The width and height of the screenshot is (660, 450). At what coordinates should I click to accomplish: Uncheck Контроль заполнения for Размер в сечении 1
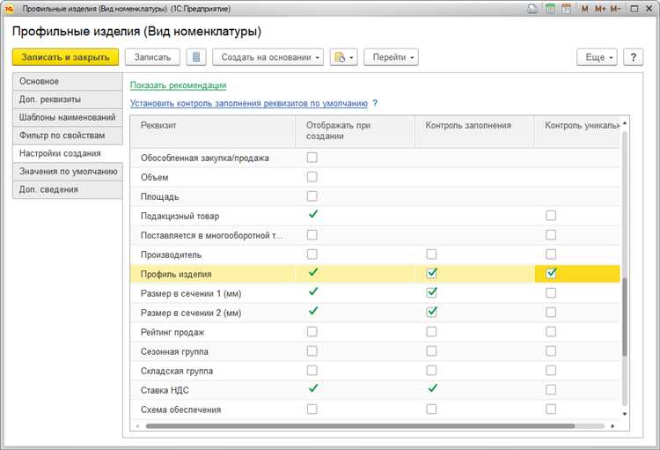(x=432, y=292)
